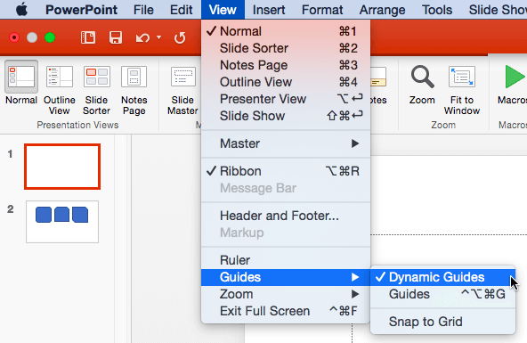Open Slide Master from ribbon
The width and height of the screenshot is (527, 343).
pos(182,90)
